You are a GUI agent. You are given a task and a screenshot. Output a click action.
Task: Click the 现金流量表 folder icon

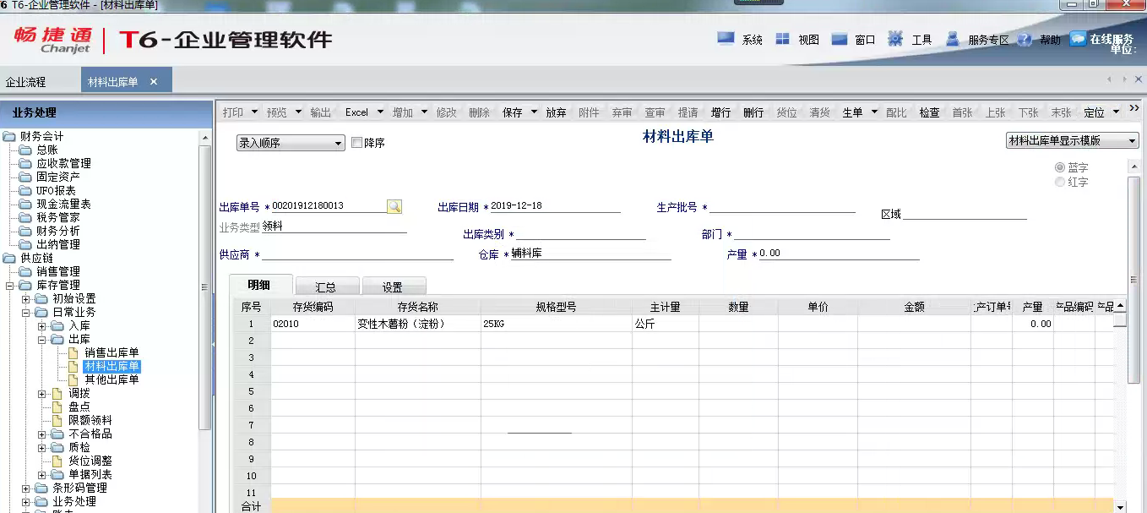point(25,204)
